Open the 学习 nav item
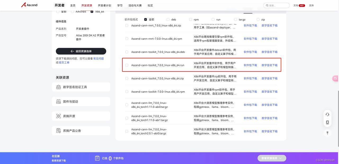 (120, 6)
